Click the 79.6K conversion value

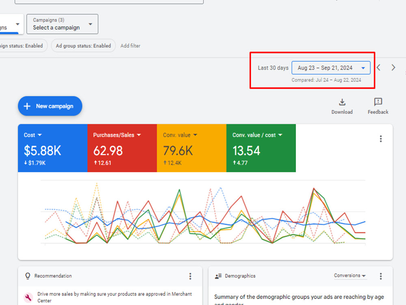click(178, 151)
